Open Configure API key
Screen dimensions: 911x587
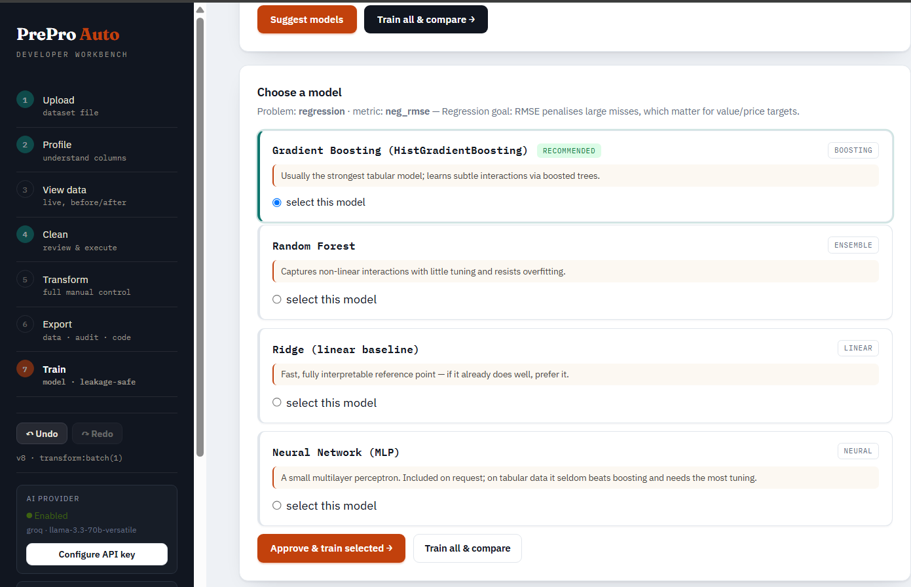97,554
